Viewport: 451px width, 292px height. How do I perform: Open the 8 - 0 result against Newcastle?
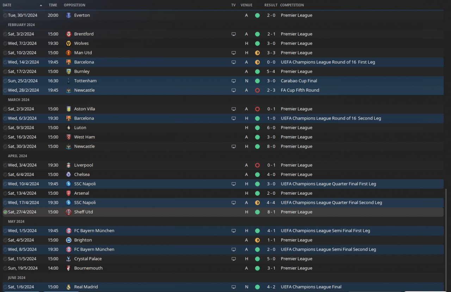point(271,146)
